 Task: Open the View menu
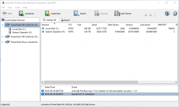(10, 7)
